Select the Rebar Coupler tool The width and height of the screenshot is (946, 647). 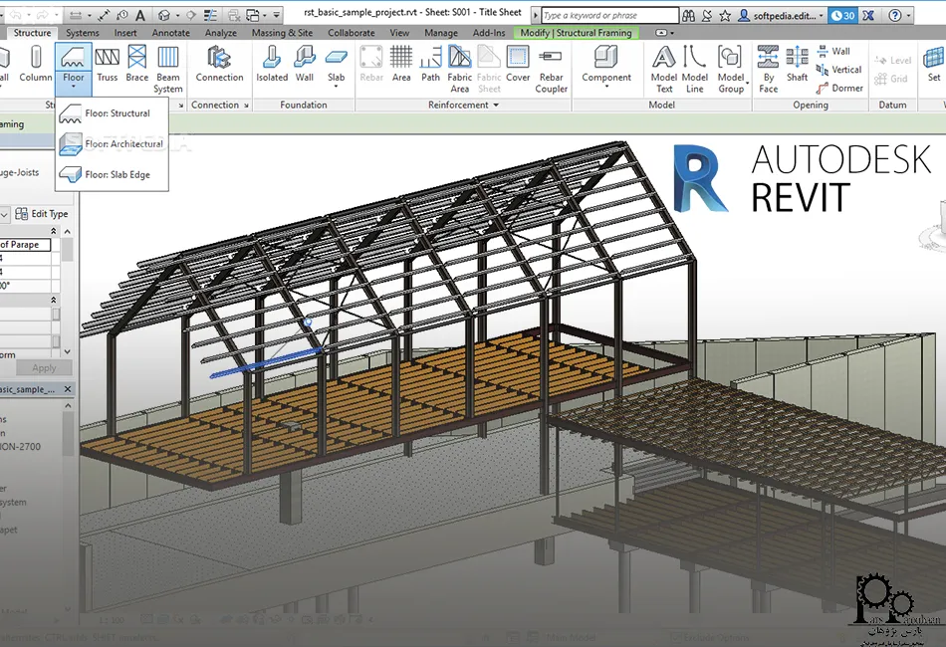pos(551,70)
